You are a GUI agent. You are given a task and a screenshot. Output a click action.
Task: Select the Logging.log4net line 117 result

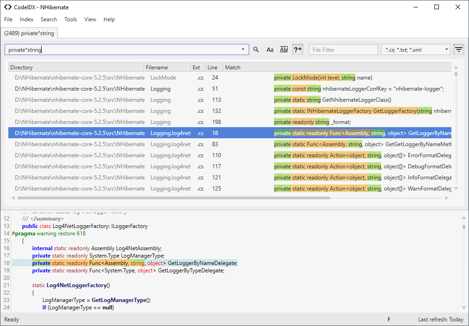[x=230, y=166]
